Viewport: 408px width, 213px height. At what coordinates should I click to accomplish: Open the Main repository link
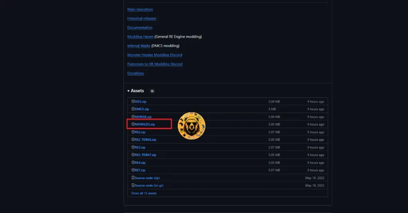[x=140, y=9]
